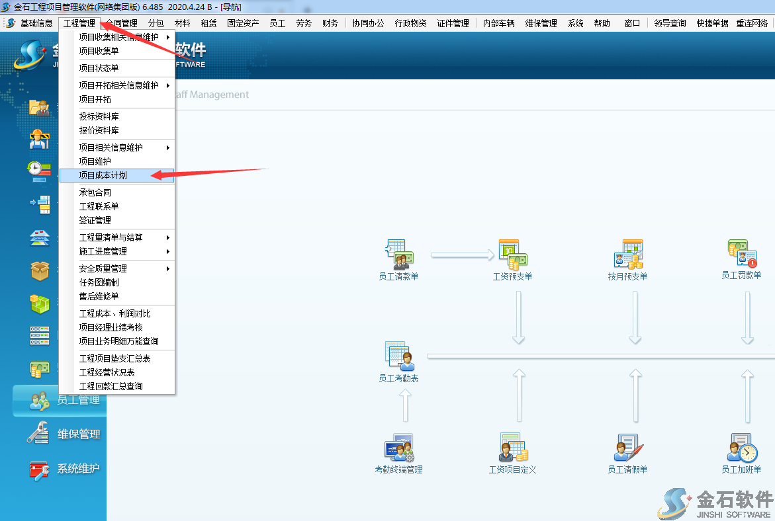Click 领导查询 in the top bar

[670, 23]
